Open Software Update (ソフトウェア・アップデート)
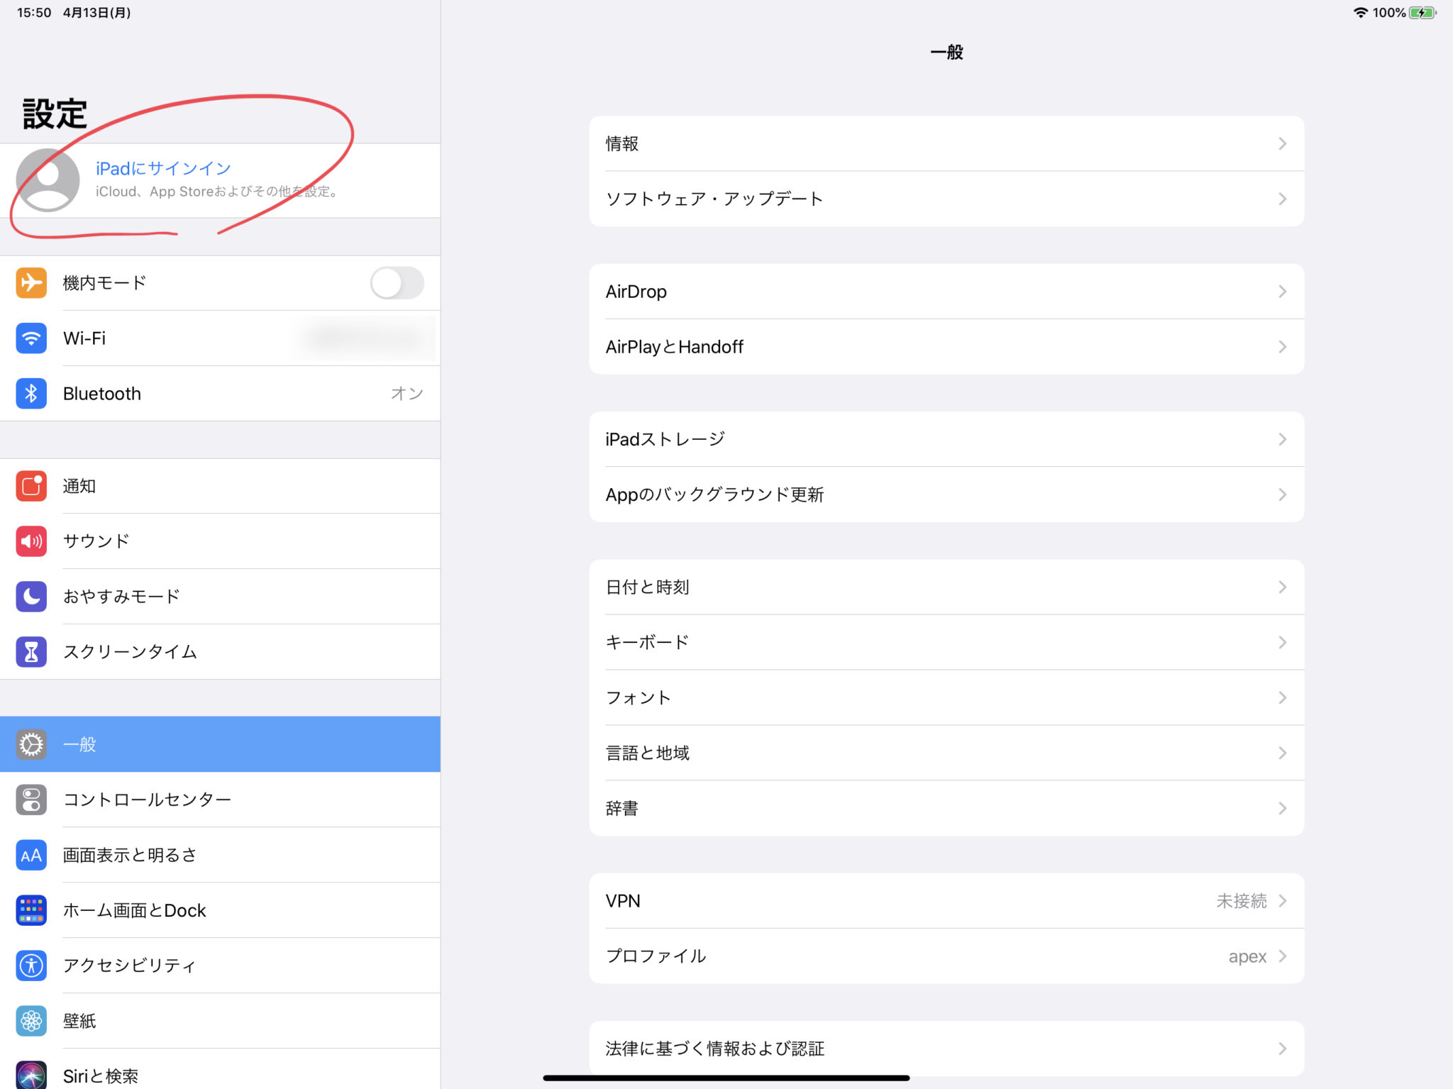The width and height of the screenshot is (1453, 1089). (x=714, y=199)
